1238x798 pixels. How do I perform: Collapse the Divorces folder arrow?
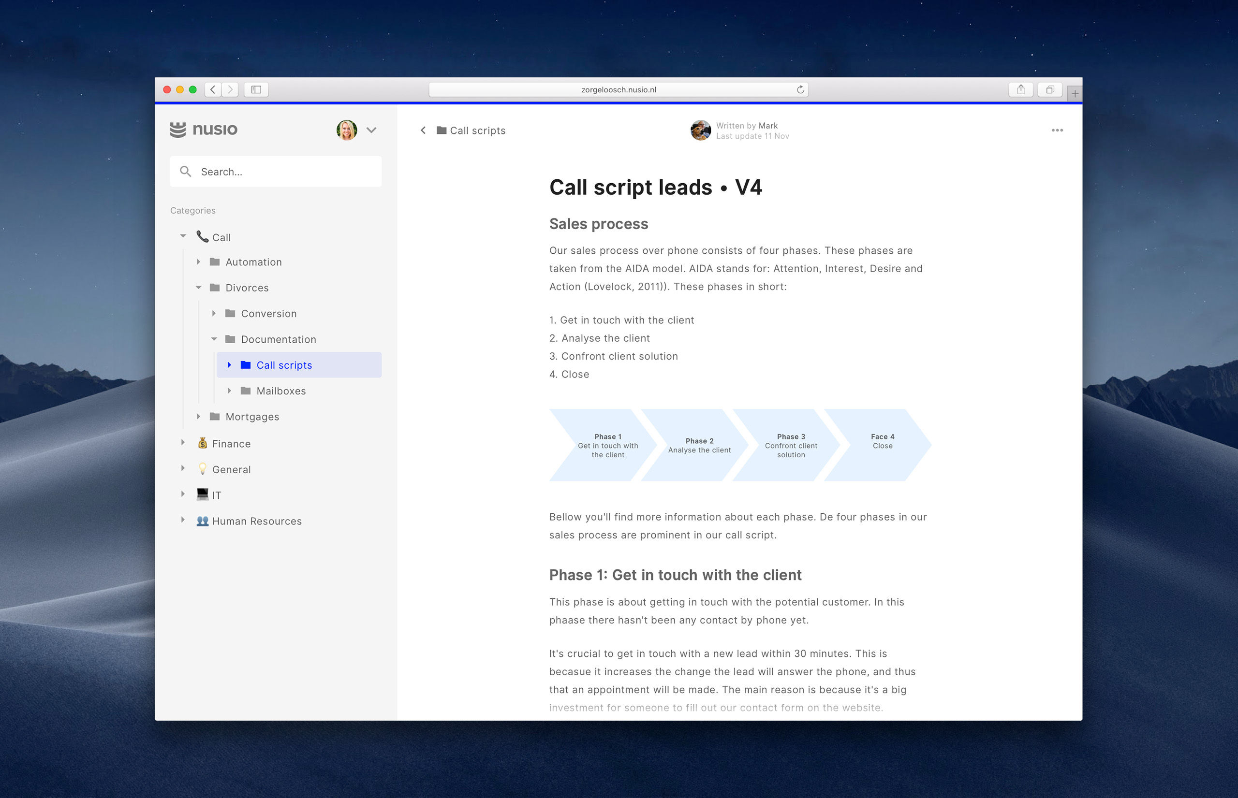[199, 288]
